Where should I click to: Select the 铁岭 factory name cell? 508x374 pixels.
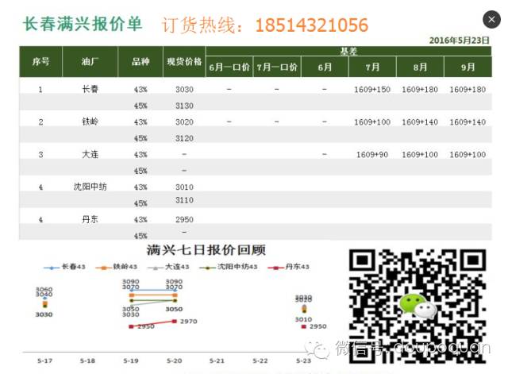[90, 121]
